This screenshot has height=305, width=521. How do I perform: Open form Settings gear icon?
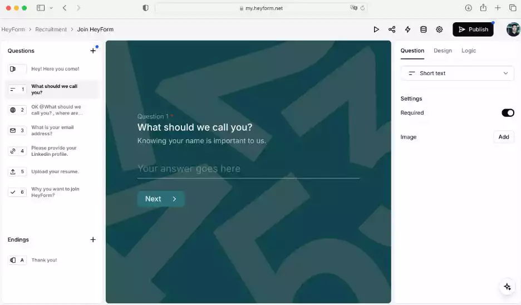click(x=439, y=29)
